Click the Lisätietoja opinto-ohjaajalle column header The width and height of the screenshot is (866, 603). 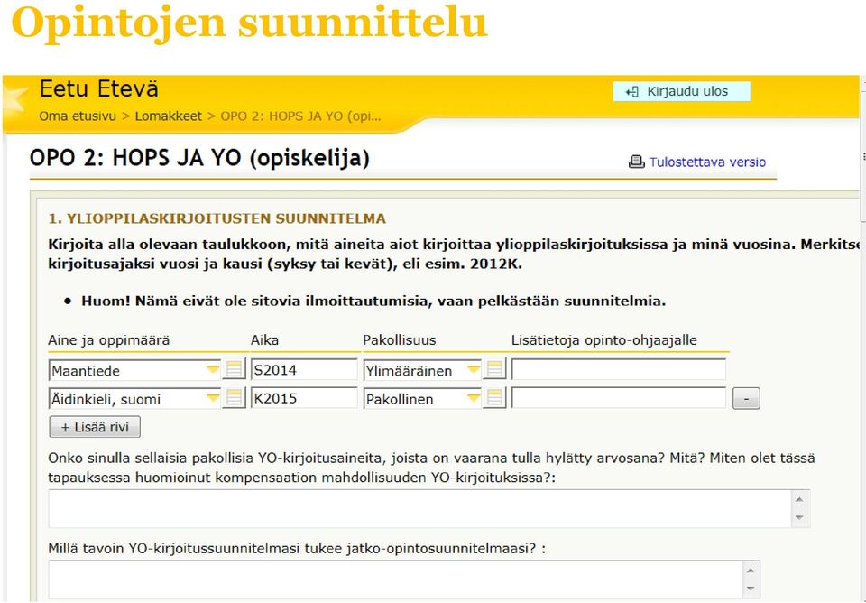click(604, 340)
